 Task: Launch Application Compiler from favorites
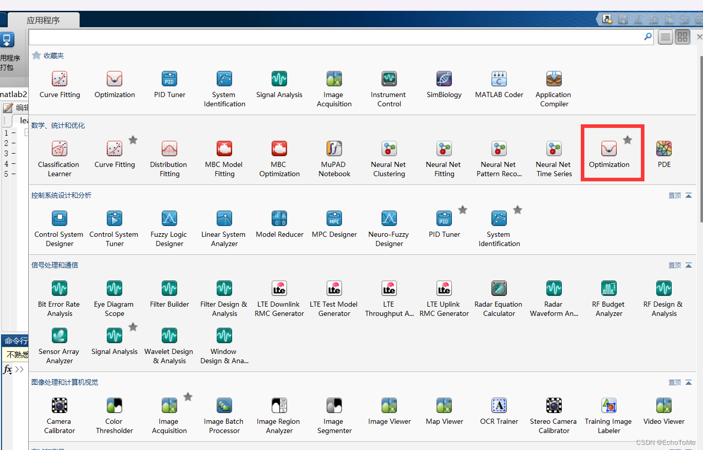[554, 89]
